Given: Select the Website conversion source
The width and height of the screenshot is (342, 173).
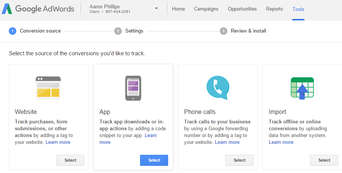Looking at the screenshot, I should tap(70, 160).
